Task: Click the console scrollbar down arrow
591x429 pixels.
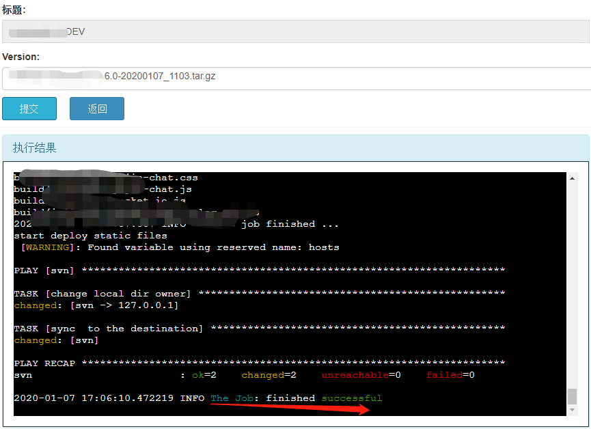Action: tap(572, 410)
